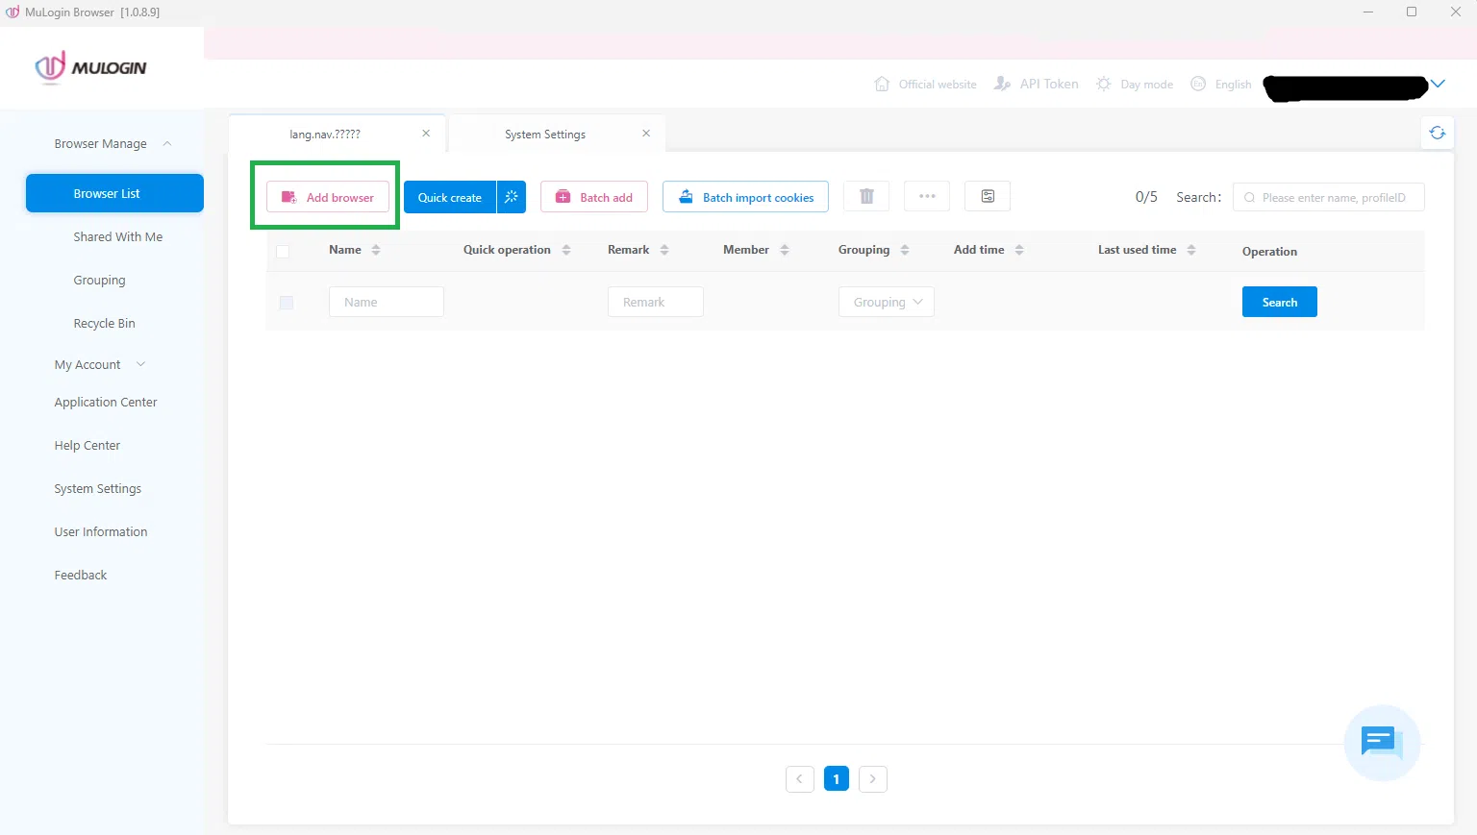The width and height of the screenshot is (1477, 835).
Task: Close the System Settings tab
Action: click(646, 134)
